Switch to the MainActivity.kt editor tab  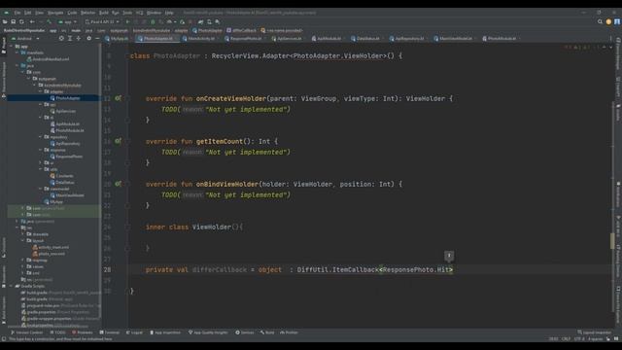pyautogui.click(x=201, y=39)
